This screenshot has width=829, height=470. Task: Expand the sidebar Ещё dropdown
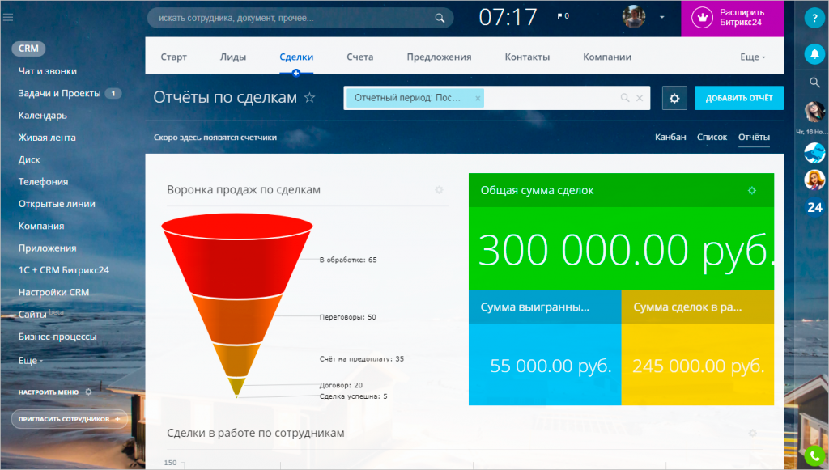31,360
